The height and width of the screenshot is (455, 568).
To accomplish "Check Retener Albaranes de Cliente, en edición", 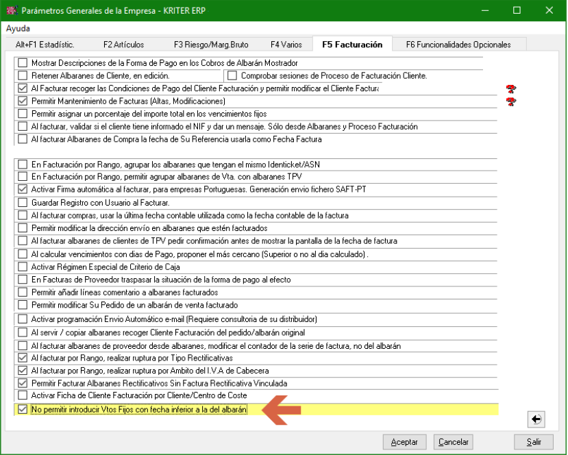I will point(23,75).
